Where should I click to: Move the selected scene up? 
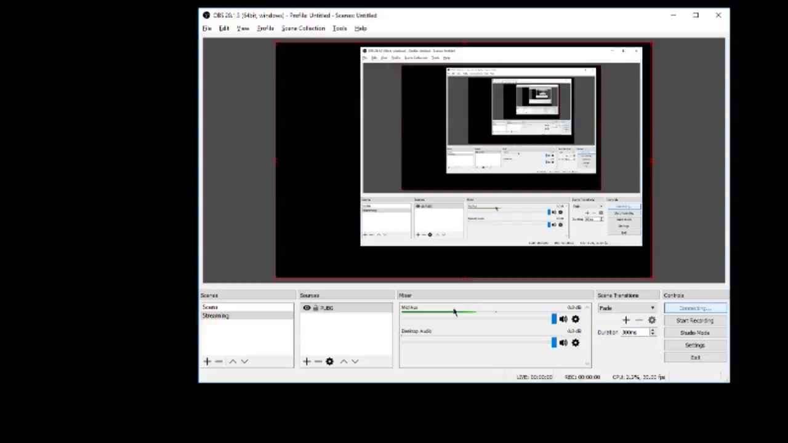233,361
